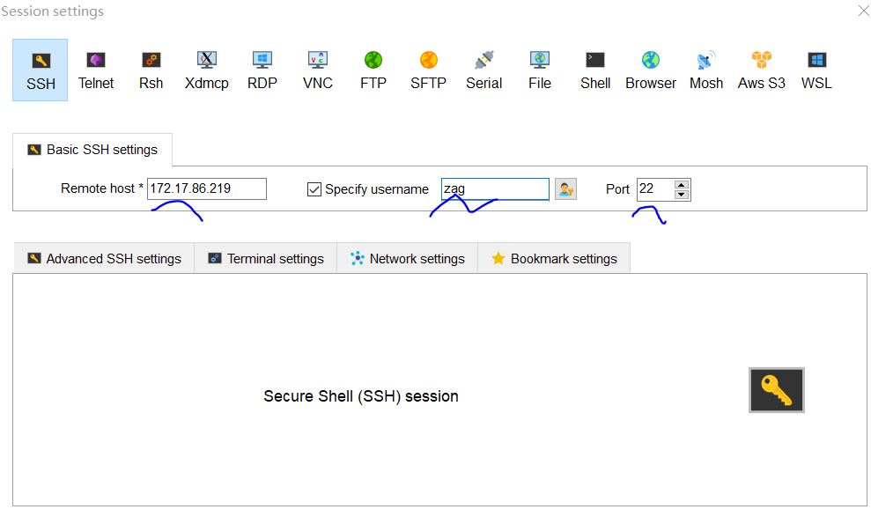Click the Port up arrow
Image resolution: width=871 pixels, height=524 pixels.
683,183
